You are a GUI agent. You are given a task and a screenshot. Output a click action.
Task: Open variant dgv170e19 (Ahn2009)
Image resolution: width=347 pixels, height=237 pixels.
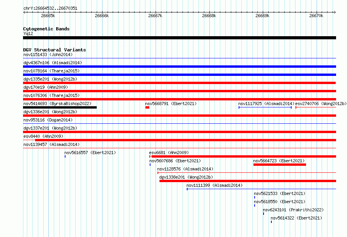click(x=46, y=87)
